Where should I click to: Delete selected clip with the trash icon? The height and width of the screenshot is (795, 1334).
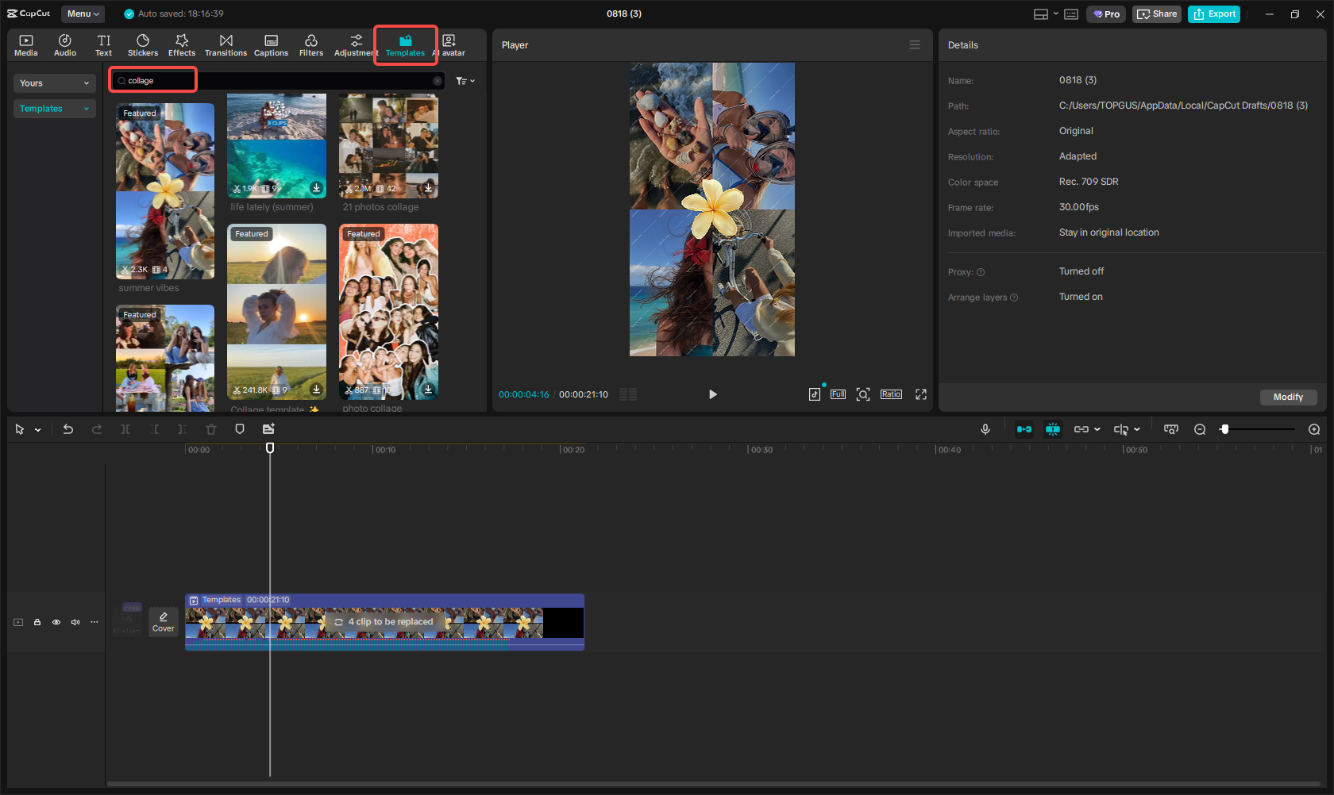(x=210, y=429)
